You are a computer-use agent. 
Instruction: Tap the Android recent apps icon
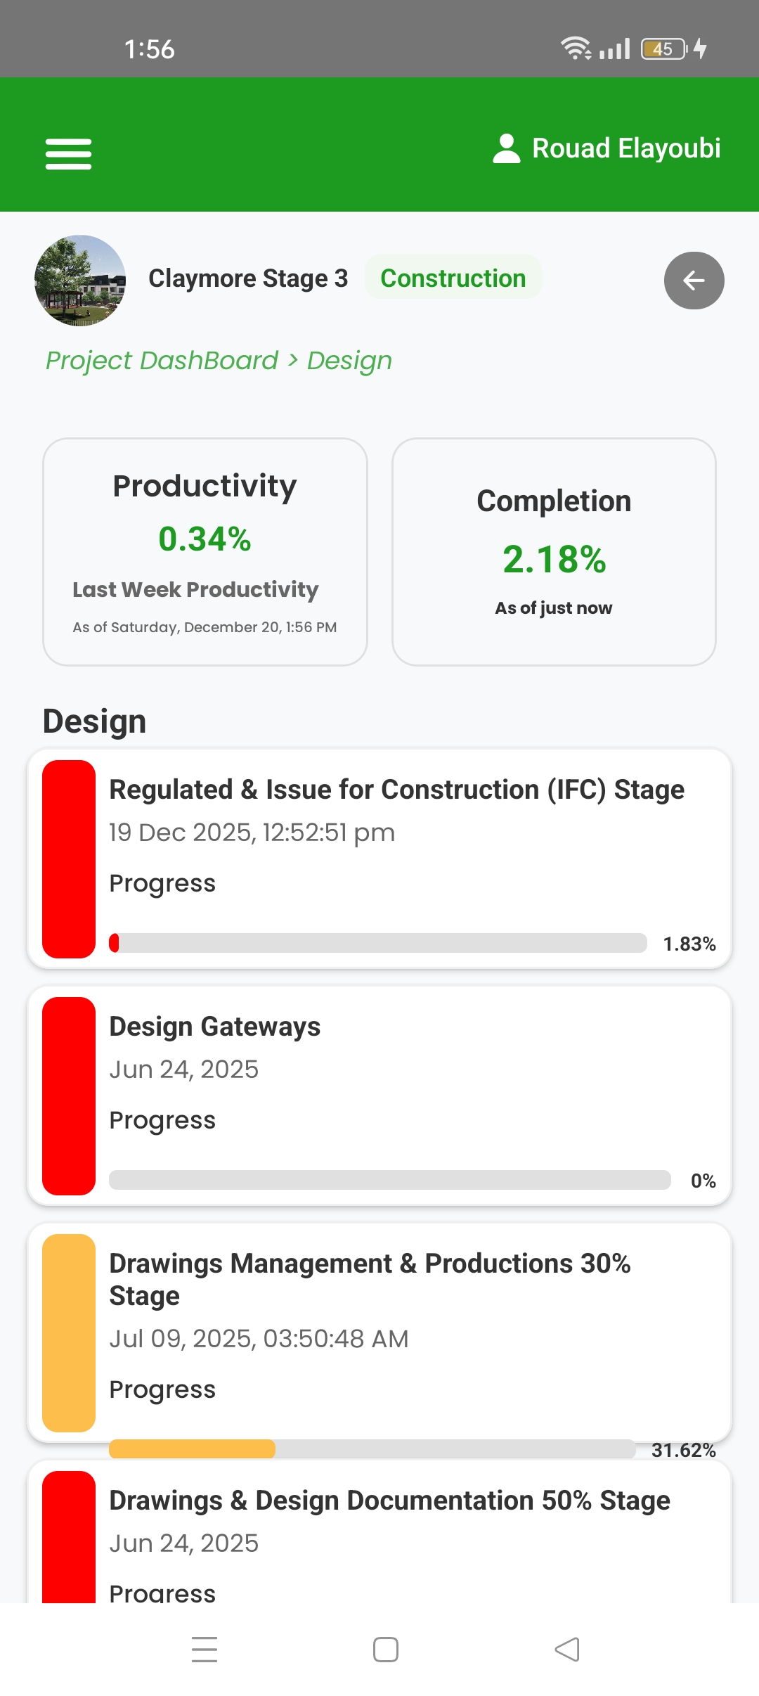click(205, 1649)
